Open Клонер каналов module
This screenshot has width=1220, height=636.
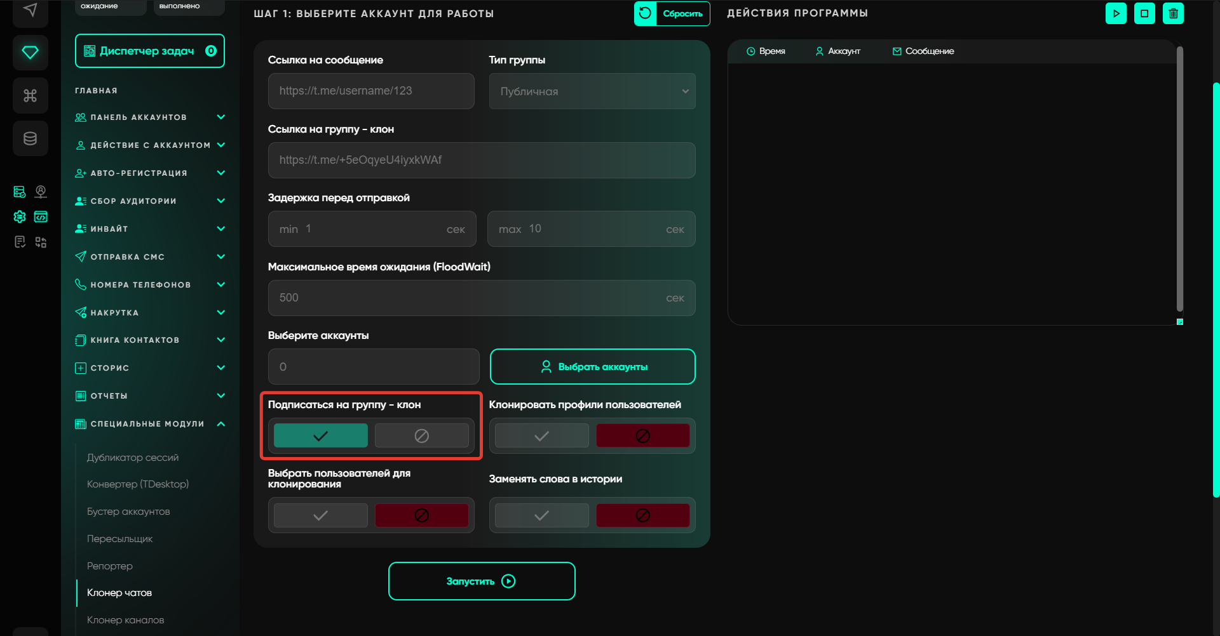[x=125, y=620]
